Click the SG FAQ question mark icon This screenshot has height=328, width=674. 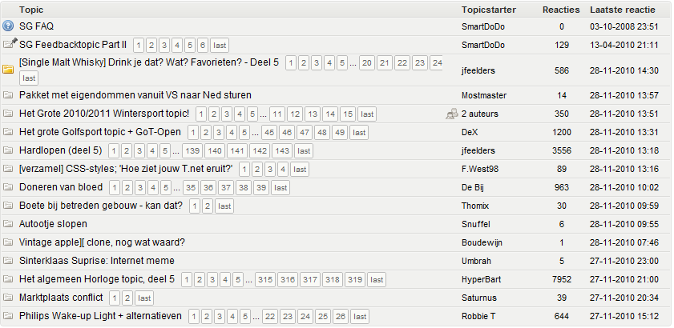click(9, 26)
